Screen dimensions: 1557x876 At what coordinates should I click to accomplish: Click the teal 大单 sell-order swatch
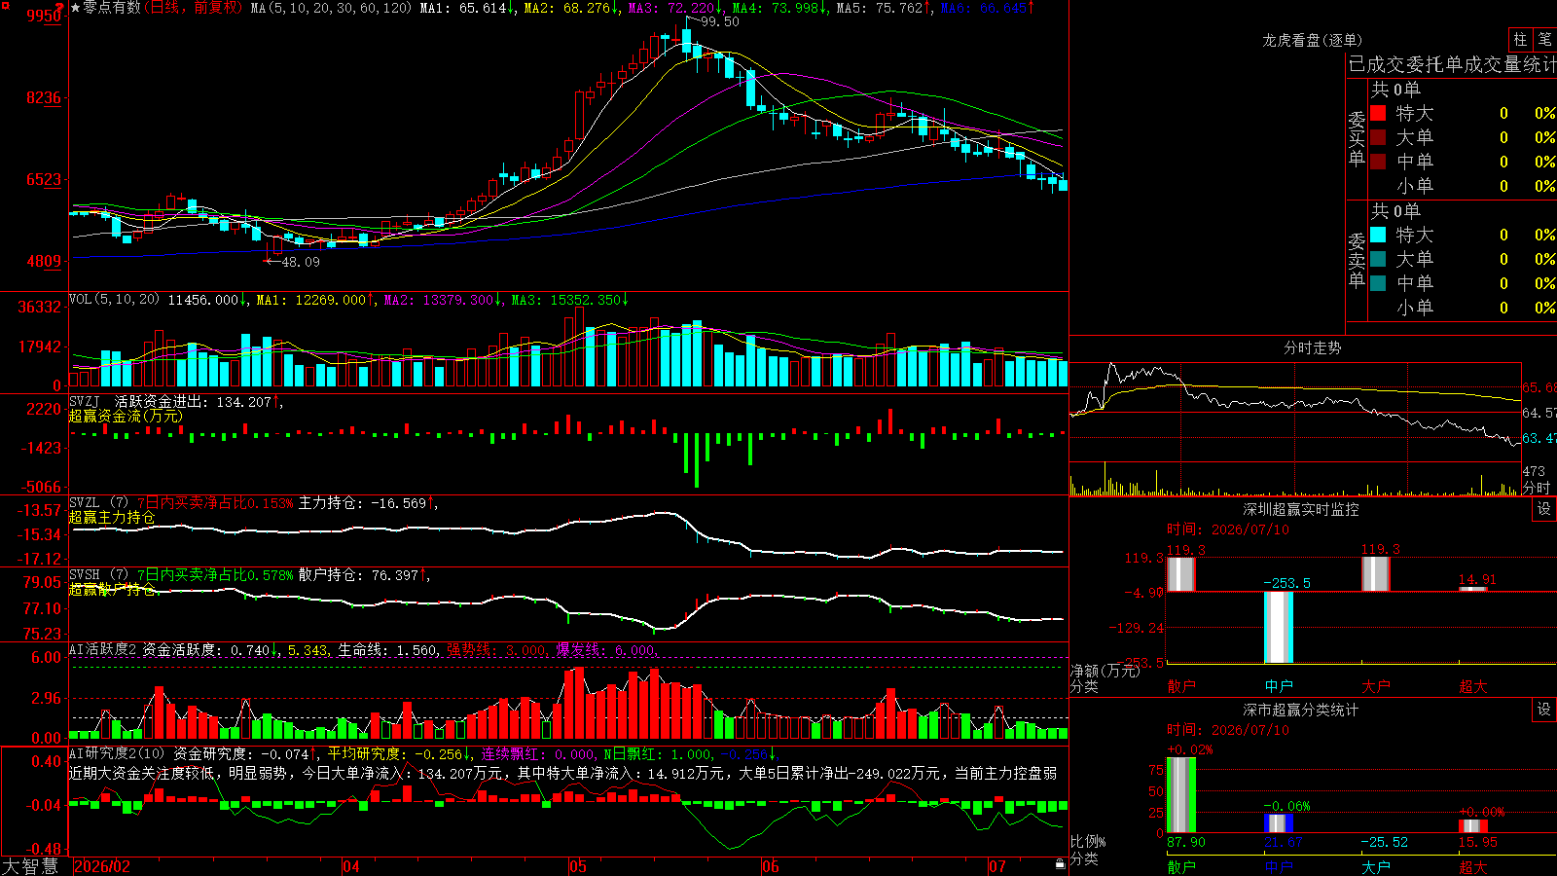(1378, 259)
